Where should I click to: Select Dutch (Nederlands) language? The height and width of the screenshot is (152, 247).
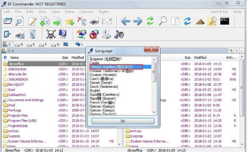pos(104,87)
